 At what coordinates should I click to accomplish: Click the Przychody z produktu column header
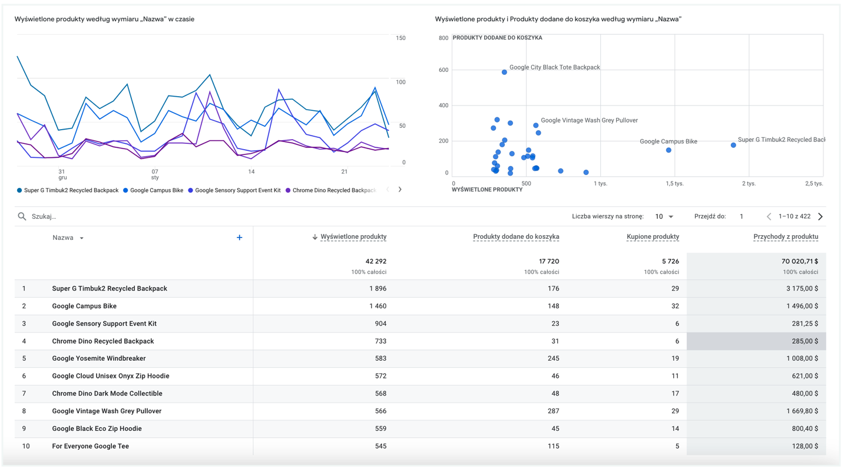[785, 237]
